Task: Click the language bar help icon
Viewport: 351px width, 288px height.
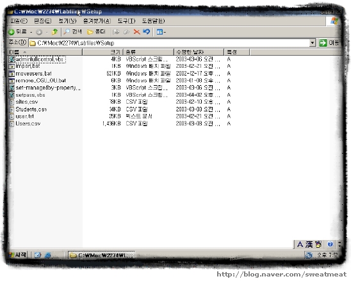Action: click(330, 244)
